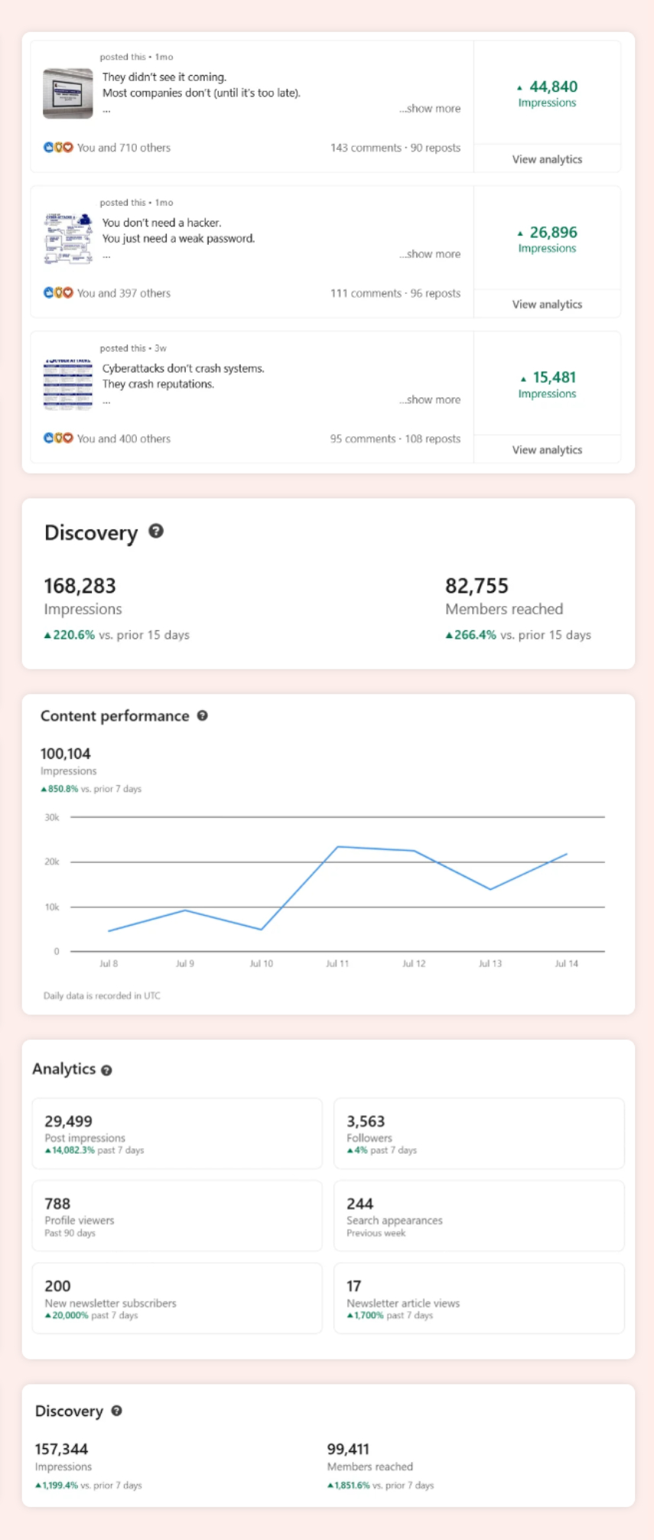This screenshot has height=1540, width=654.
Task: Open the 143 comments link
Action: (x=366, y=148)
